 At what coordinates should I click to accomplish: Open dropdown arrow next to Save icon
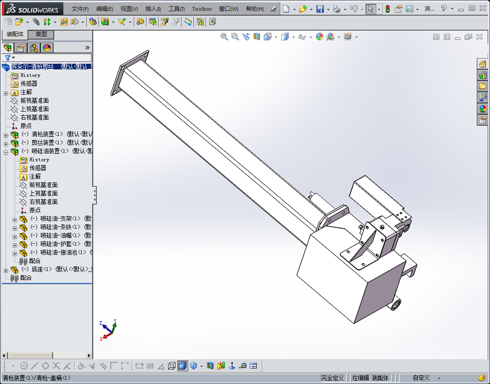coord(328,9)
